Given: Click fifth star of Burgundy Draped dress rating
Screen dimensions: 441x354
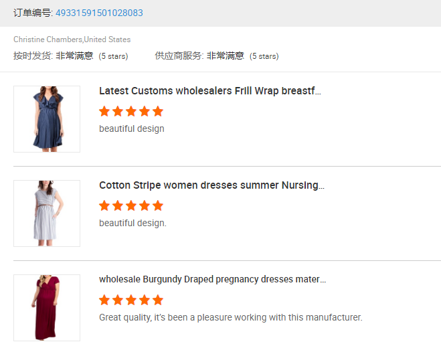Looking at the screenshot, I should point(158,300).
